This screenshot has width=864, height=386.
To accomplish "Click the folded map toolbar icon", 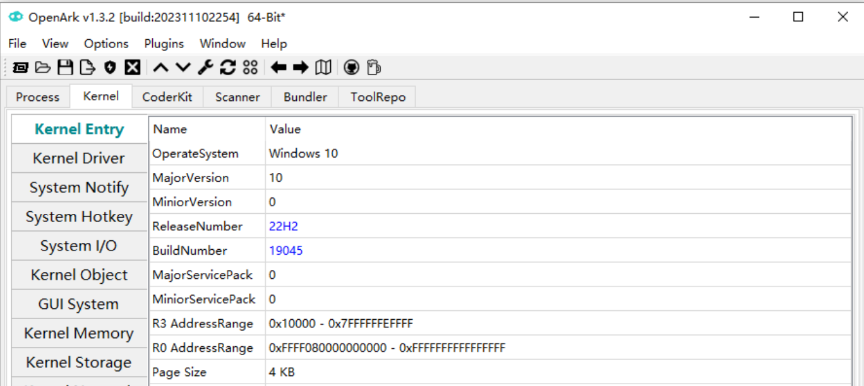I will click(323, 67).
